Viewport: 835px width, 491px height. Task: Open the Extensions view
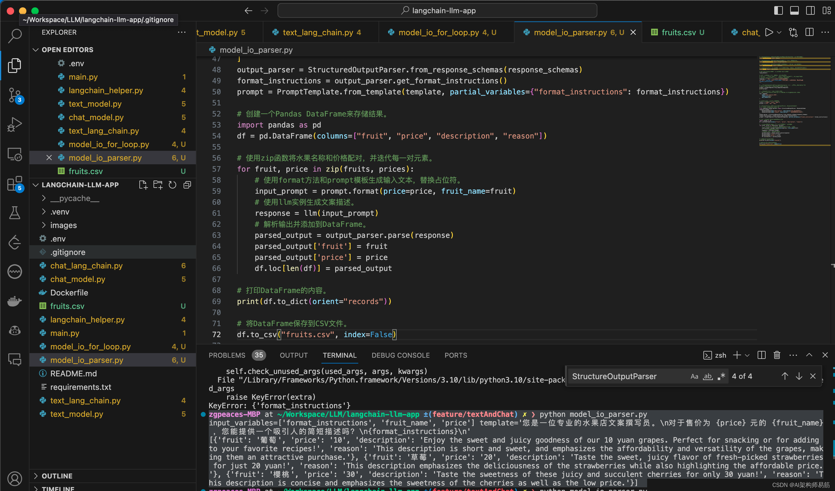point(14,184)
